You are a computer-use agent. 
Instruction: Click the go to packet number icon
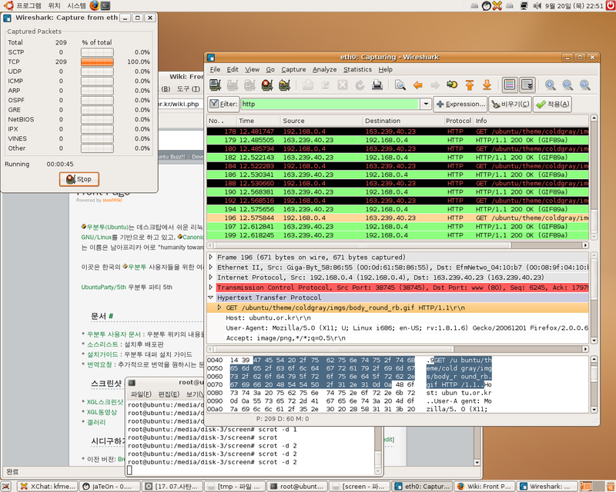click(x=452, y=85)
